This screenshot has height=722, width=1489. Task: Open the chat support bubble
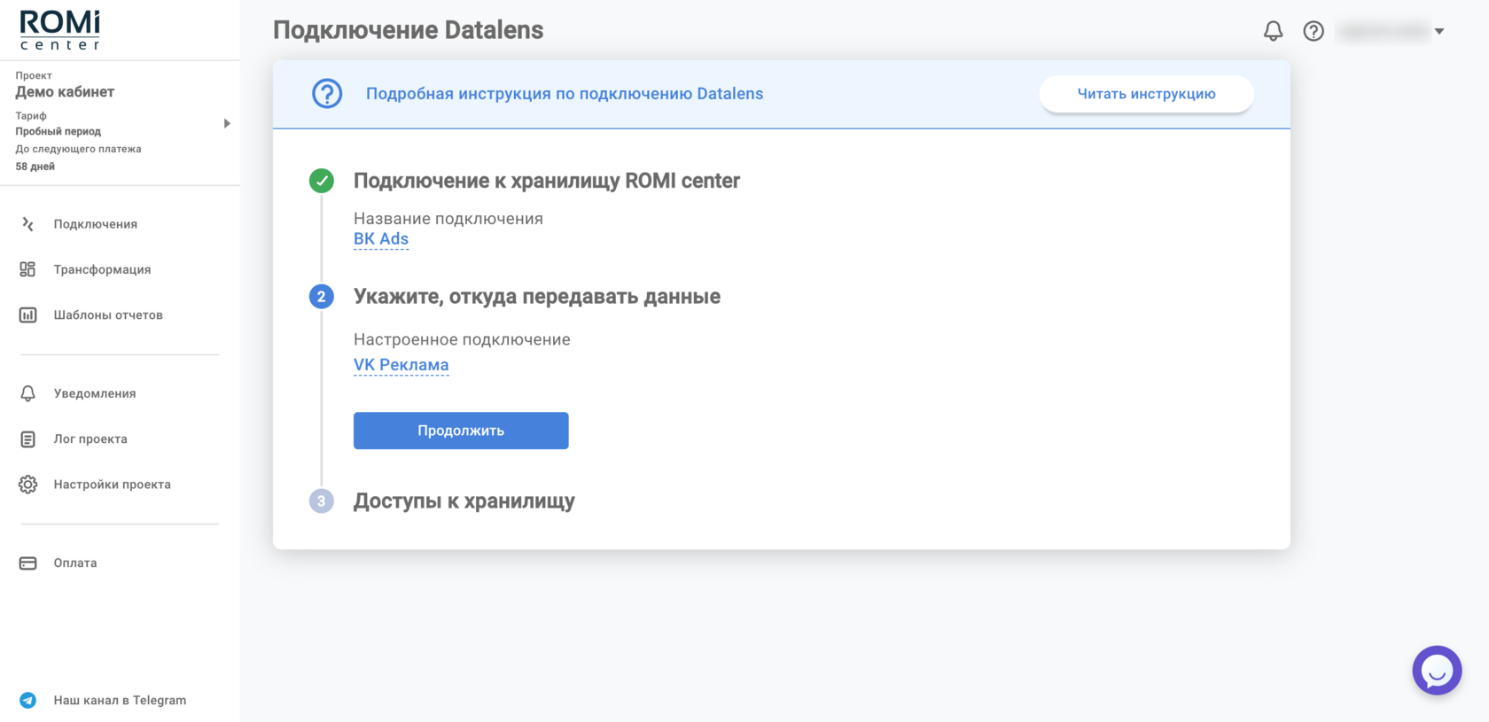click(1437, 671)
